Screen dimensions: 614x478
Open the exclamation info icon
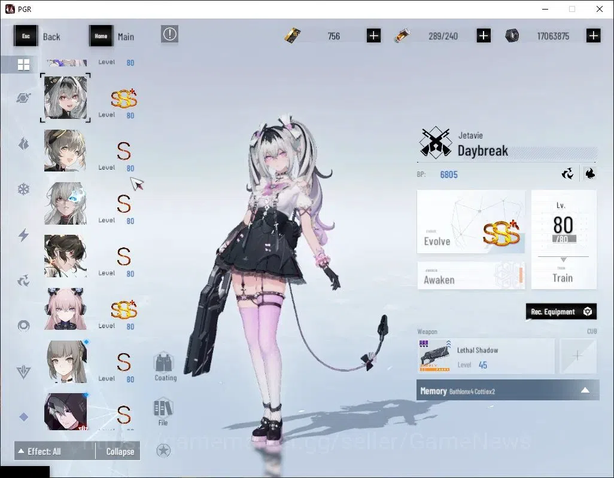169,35
